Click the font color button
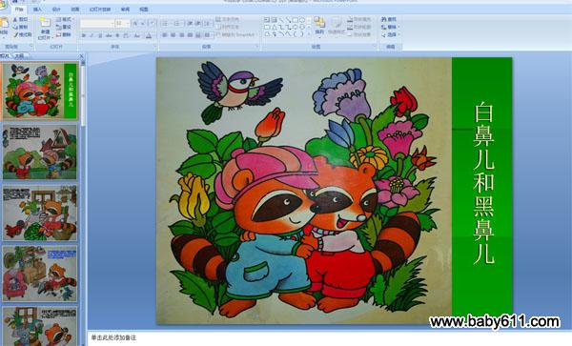 (149, 35)
